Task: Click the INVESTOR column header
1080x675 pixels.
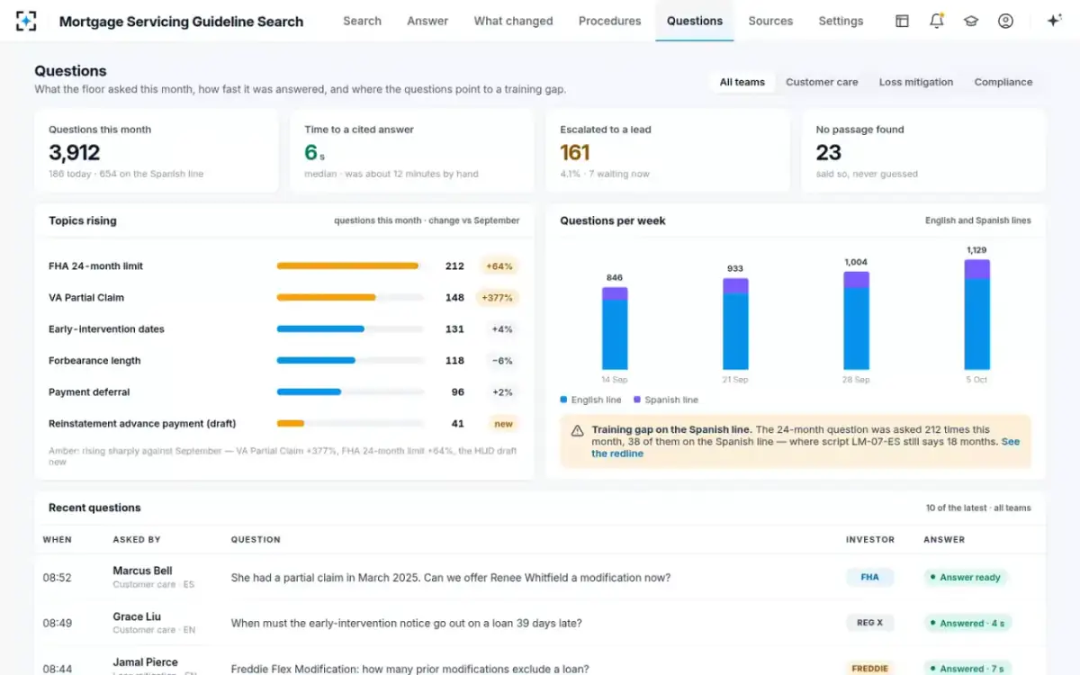Action: (870, 540)
